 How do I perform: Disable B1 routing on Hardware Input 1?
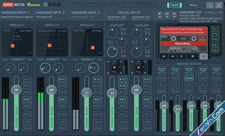pos(27,99)
